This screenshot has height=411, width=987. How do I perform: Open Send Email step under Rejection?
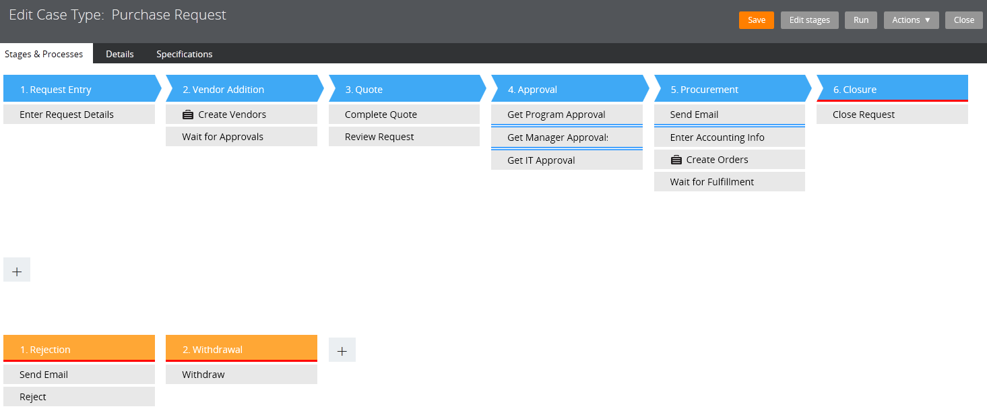click(x=79, y=375)
